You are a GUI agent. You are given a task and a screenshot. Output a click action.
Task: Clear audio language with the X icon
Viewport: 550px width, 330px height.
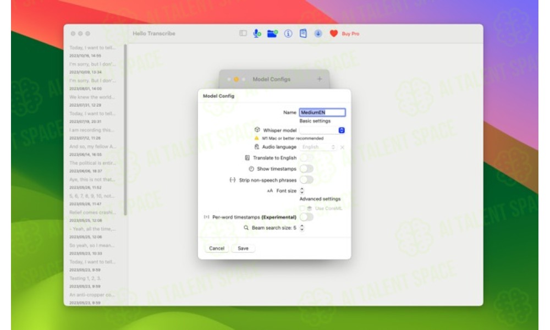click(342, 147)
